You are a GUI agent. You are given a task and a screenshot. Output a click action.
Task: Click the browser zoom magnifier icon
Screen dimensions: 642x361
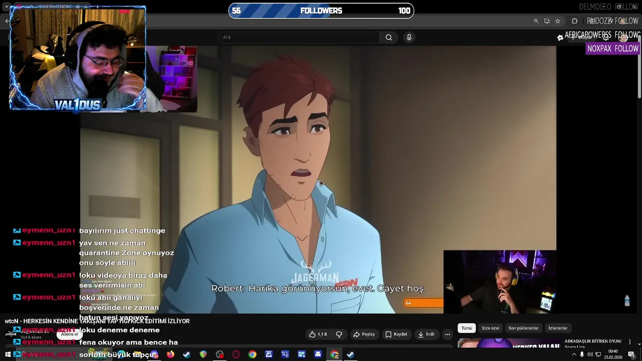point(536,21)
